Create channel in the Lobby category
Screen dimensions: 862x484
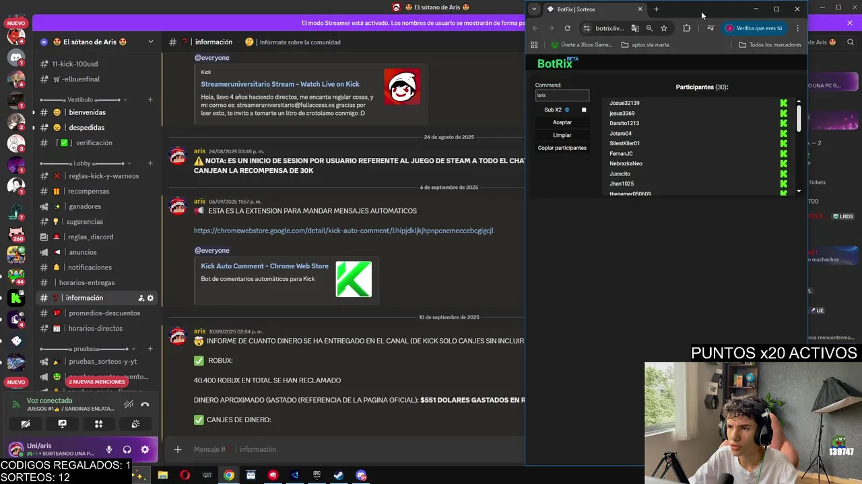tap(150, 163)
